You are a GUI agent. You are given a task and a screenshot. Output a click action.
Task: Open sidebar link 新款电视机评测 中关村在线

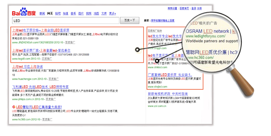[x=168, y=94]
